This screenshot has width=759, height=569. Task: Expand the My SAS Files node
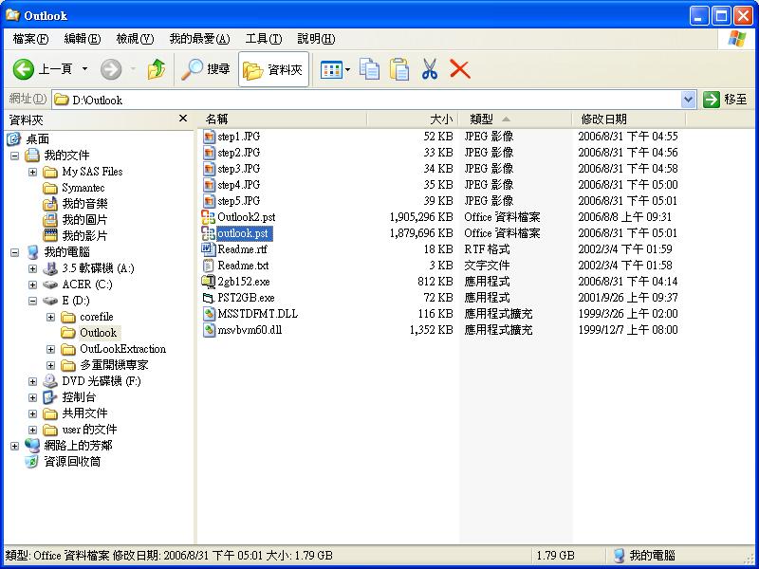click(x=32, y=172)
